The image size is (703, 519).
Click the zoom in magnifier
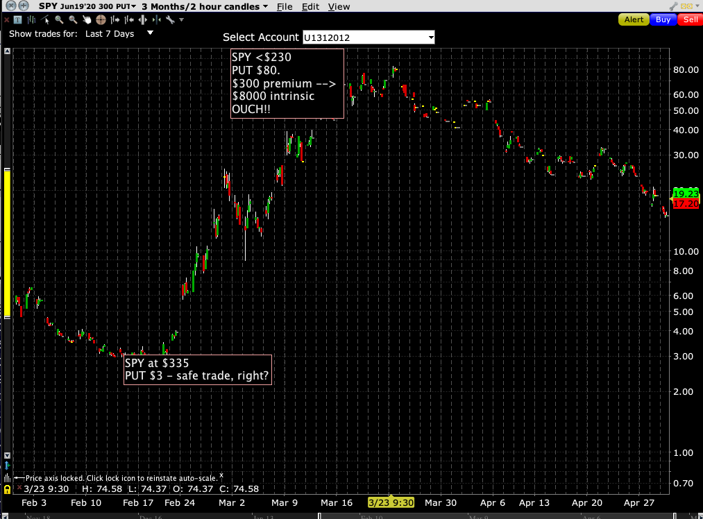(x=59, y=19)
